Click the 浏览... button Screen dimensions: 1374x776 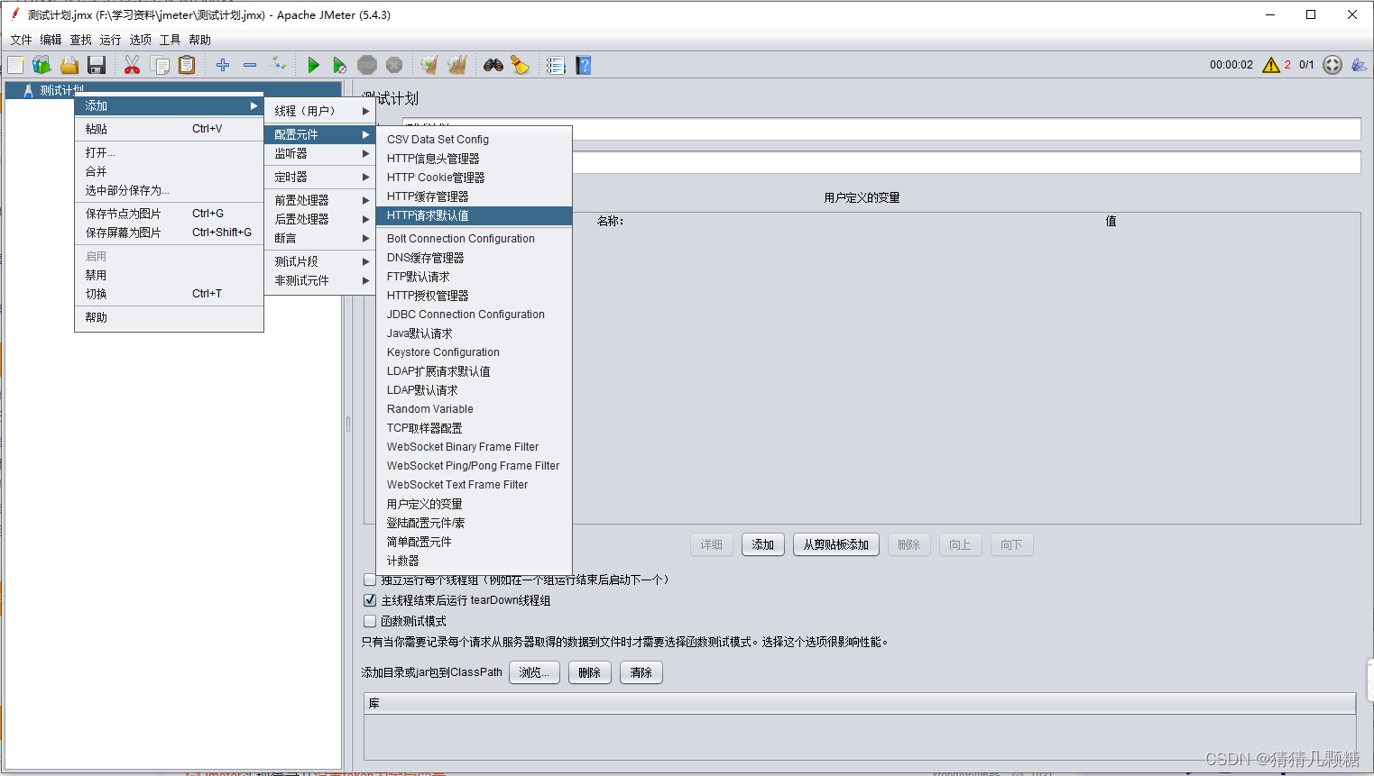pyautogui.click(x=535, y=672)
